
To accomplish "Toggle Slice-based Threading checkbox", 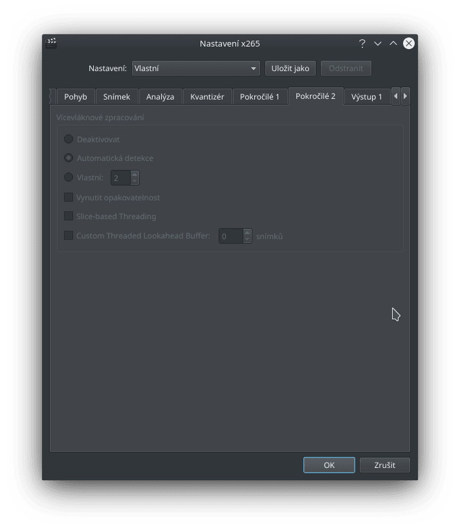I will pos(69,216).
